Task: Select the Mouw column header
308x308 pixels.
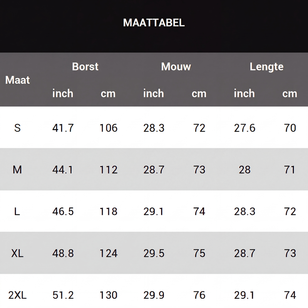Action: coord(176,67)
